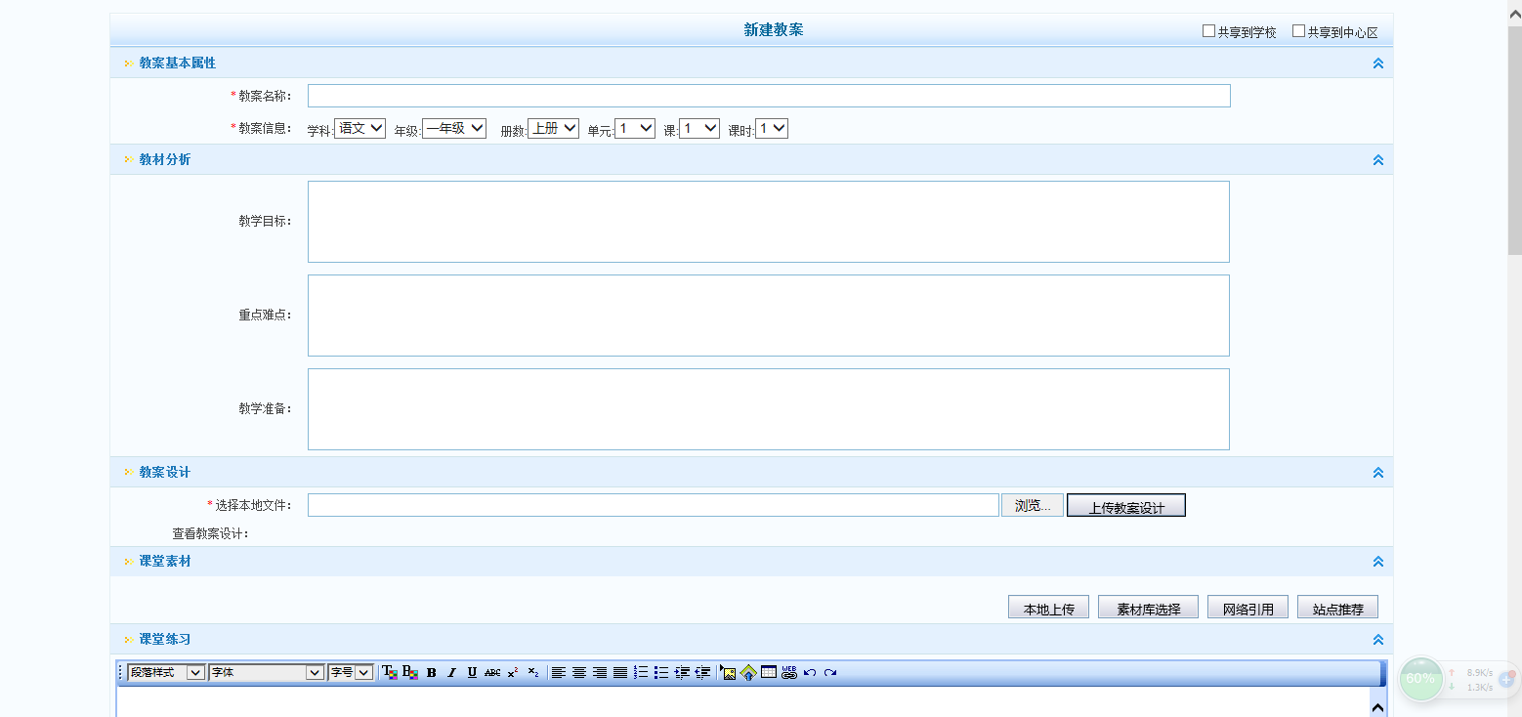Focus the 教学目标 text area

(x=769, y=222)
